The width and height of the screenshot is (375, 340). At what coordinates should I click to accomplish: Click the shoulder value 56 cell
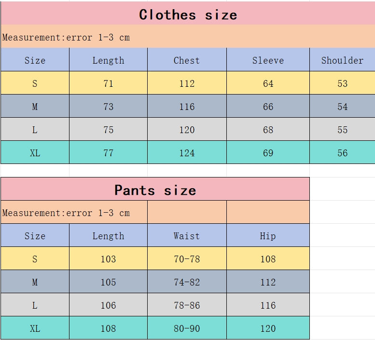[342, 153]
